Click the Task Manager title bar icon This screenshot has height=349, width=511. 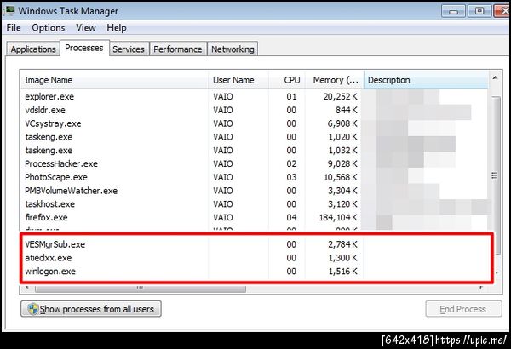click(x=9, y=11)
